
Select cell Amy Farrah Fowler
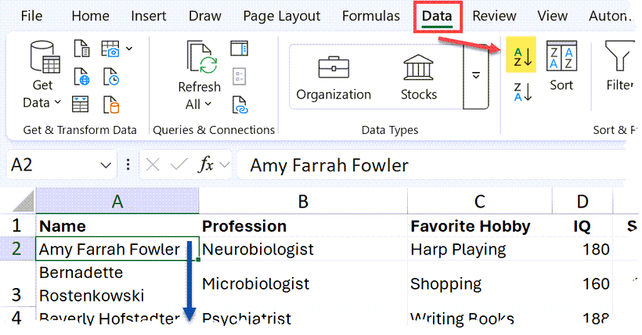(117, 249)
